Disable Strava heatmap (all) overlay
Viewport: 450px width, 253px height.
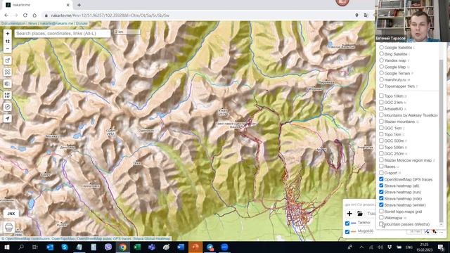[381, 186]
